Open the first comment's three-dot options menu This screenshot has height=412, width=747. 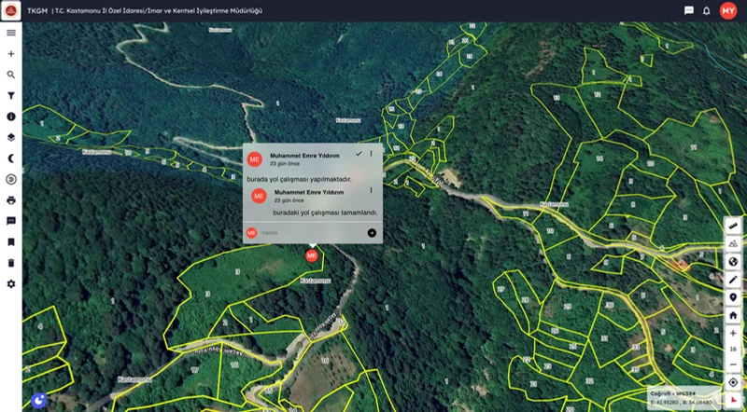(x=371, y=154)
